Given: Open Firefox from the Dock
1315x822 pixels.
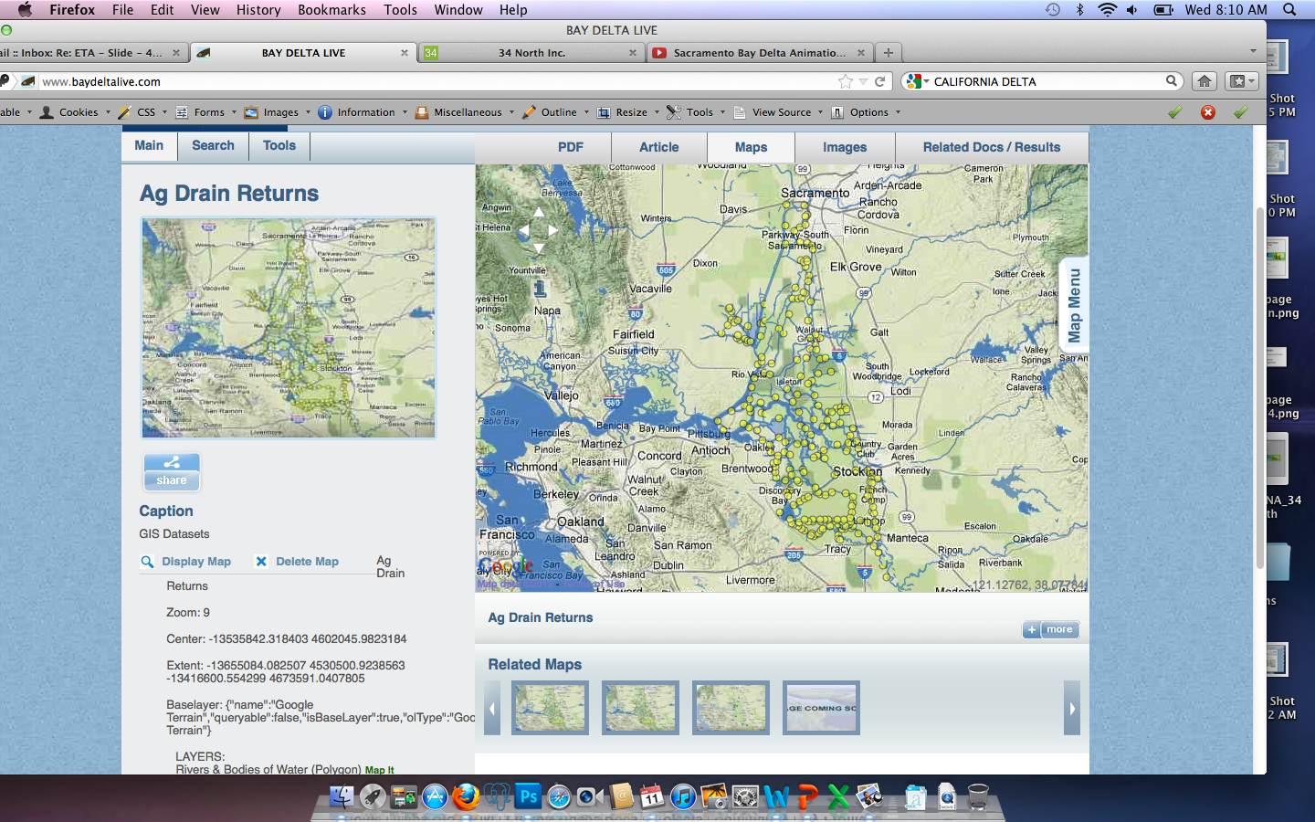Looking at the screenshot, I should pyautogui.click(x=466, y=796).
